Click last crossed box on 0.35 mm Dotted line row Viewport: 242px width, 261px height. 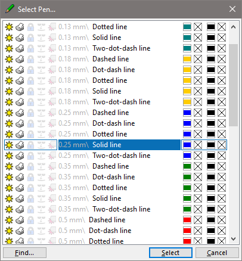222,188
